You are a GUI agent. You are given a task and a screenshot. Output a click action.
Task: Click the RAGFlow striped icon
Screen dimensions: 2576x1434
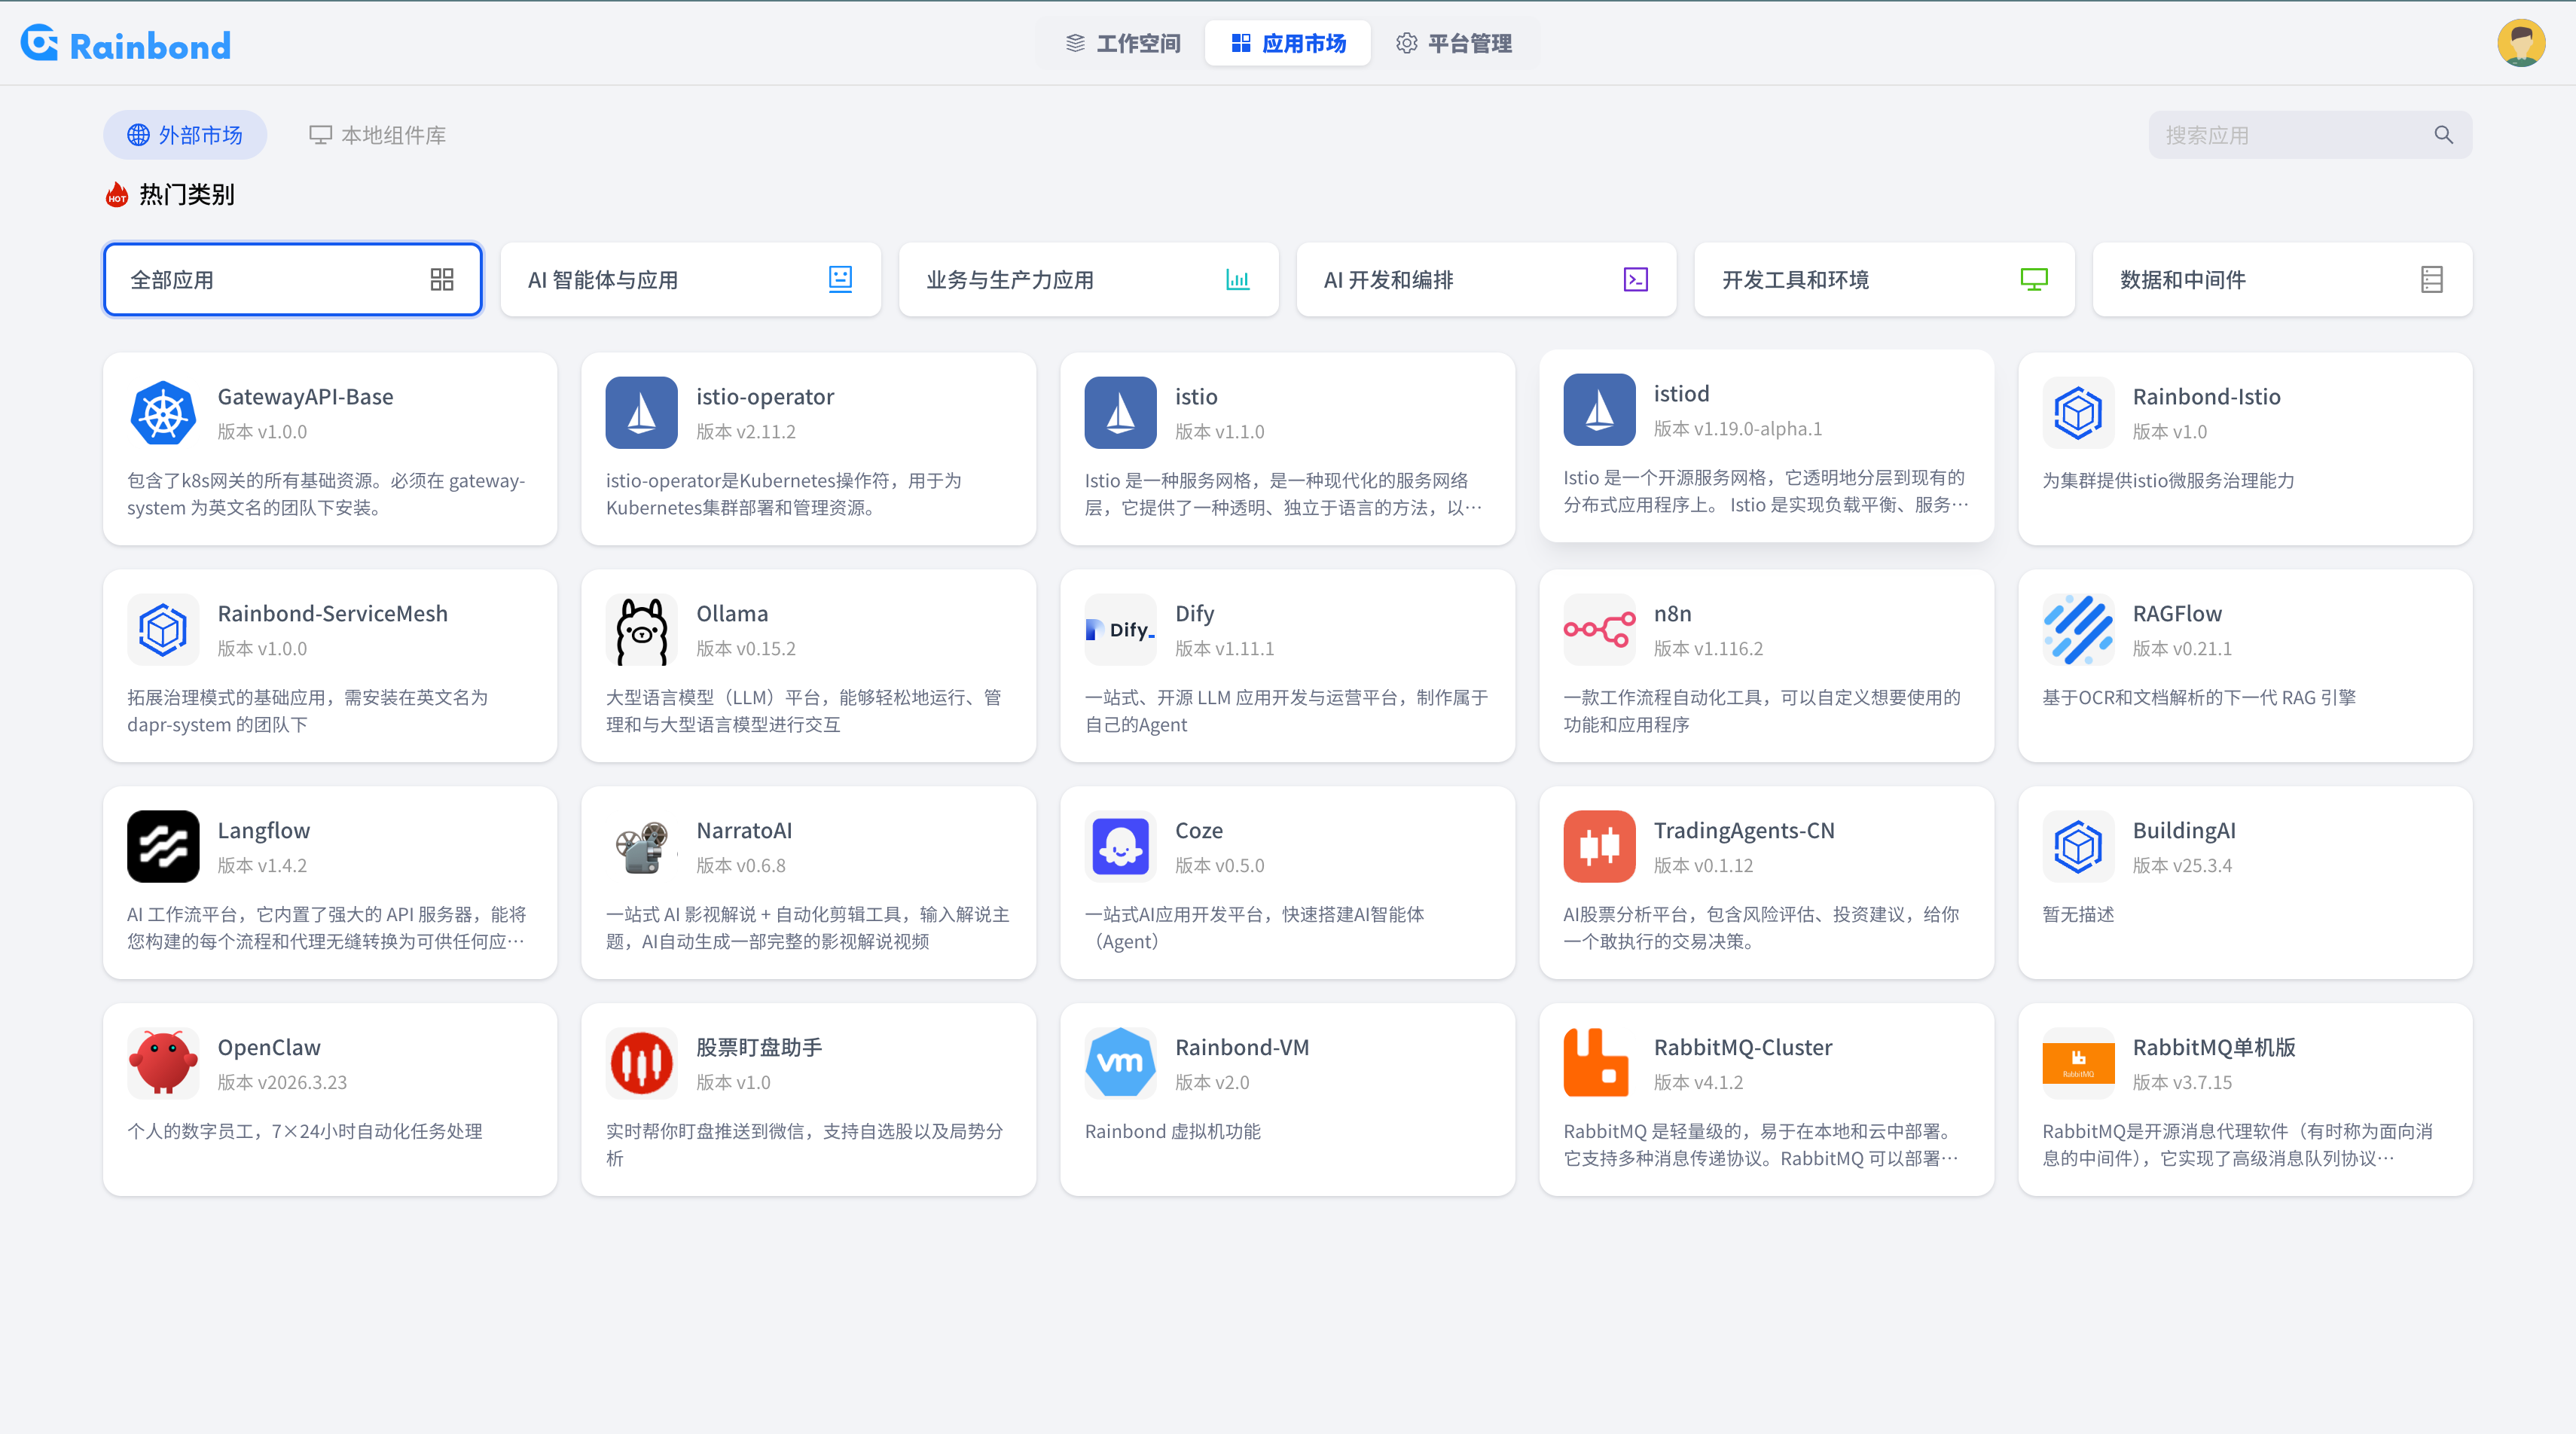click(2078, 630)
